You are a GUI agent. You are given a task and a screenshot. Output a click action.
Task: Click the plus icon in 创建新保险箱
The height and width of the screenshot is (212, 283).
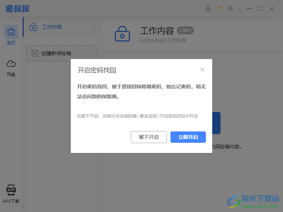pos(35,53)
